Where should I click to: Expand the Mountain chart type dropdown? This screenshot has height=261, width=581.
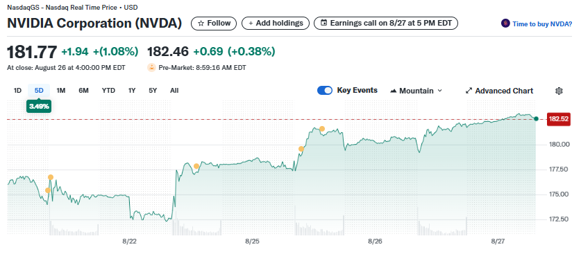(x=416, y=91)
